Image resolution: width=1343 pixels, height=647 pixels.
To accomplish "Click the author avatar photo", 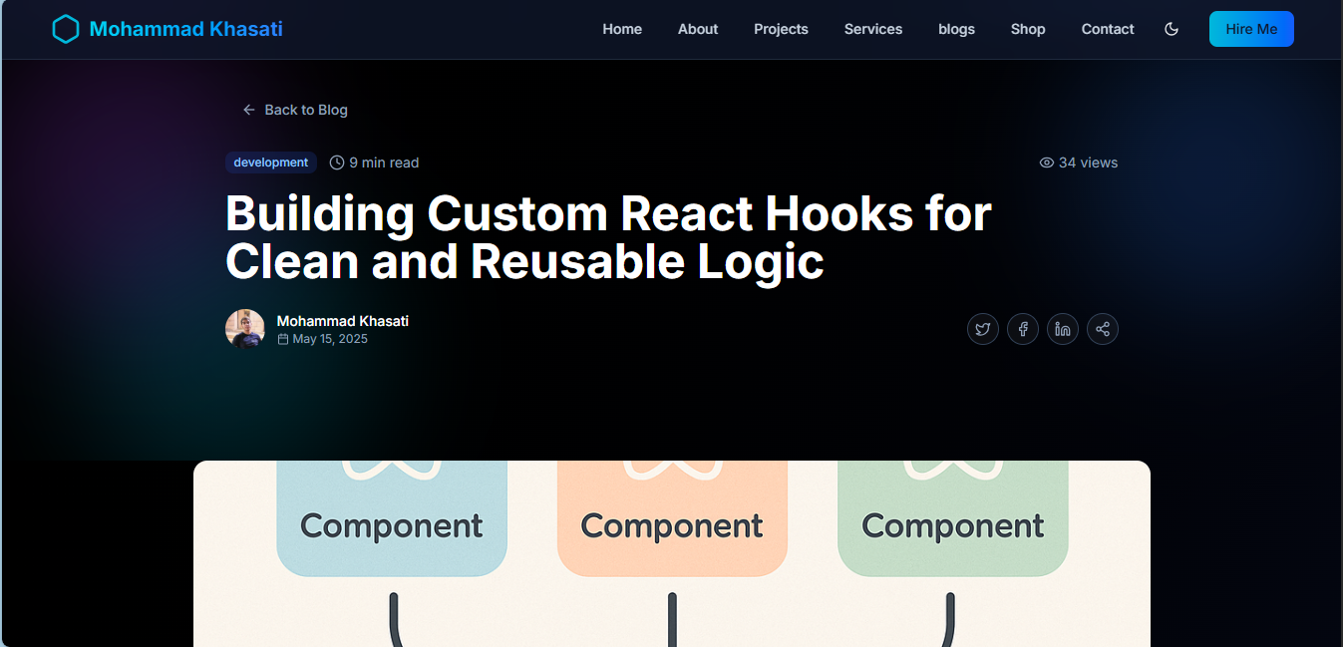I will [245, 329].
